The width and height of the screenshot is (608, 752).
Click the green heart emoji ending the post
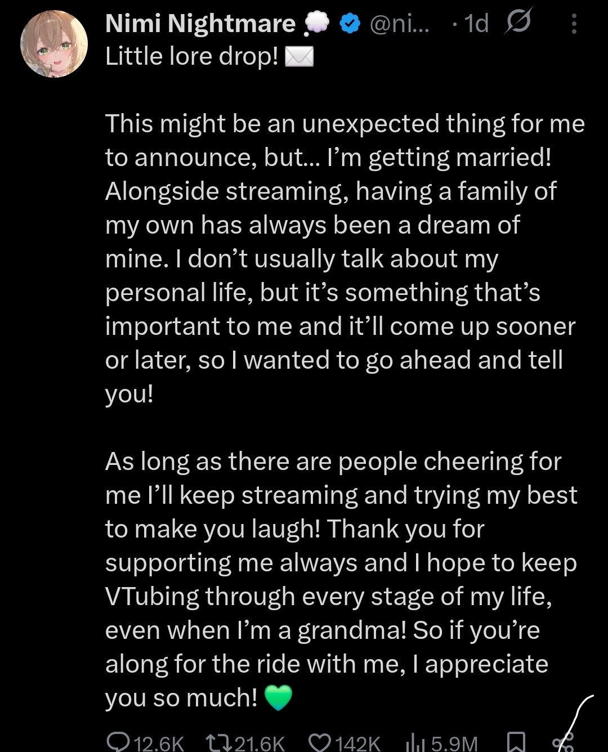278,698
